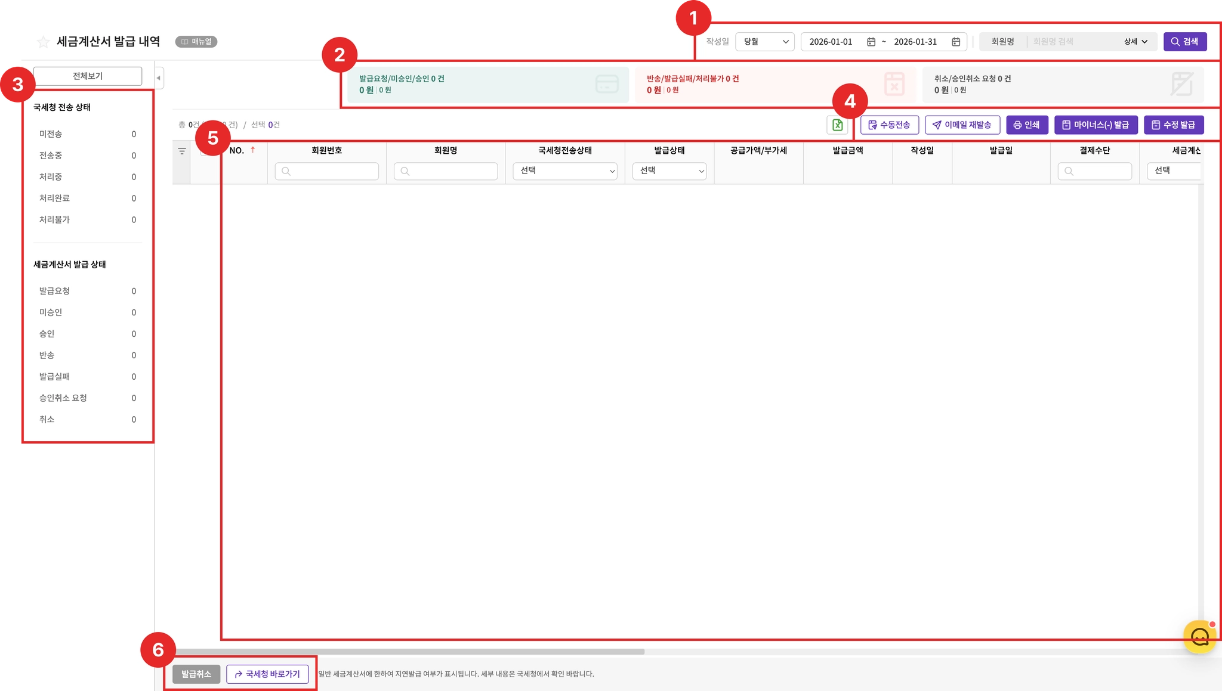Image resolution: width=1222 pixels, height=691 pixels.
Task: Click the table filter icon
Action: [x=182, y=151]
